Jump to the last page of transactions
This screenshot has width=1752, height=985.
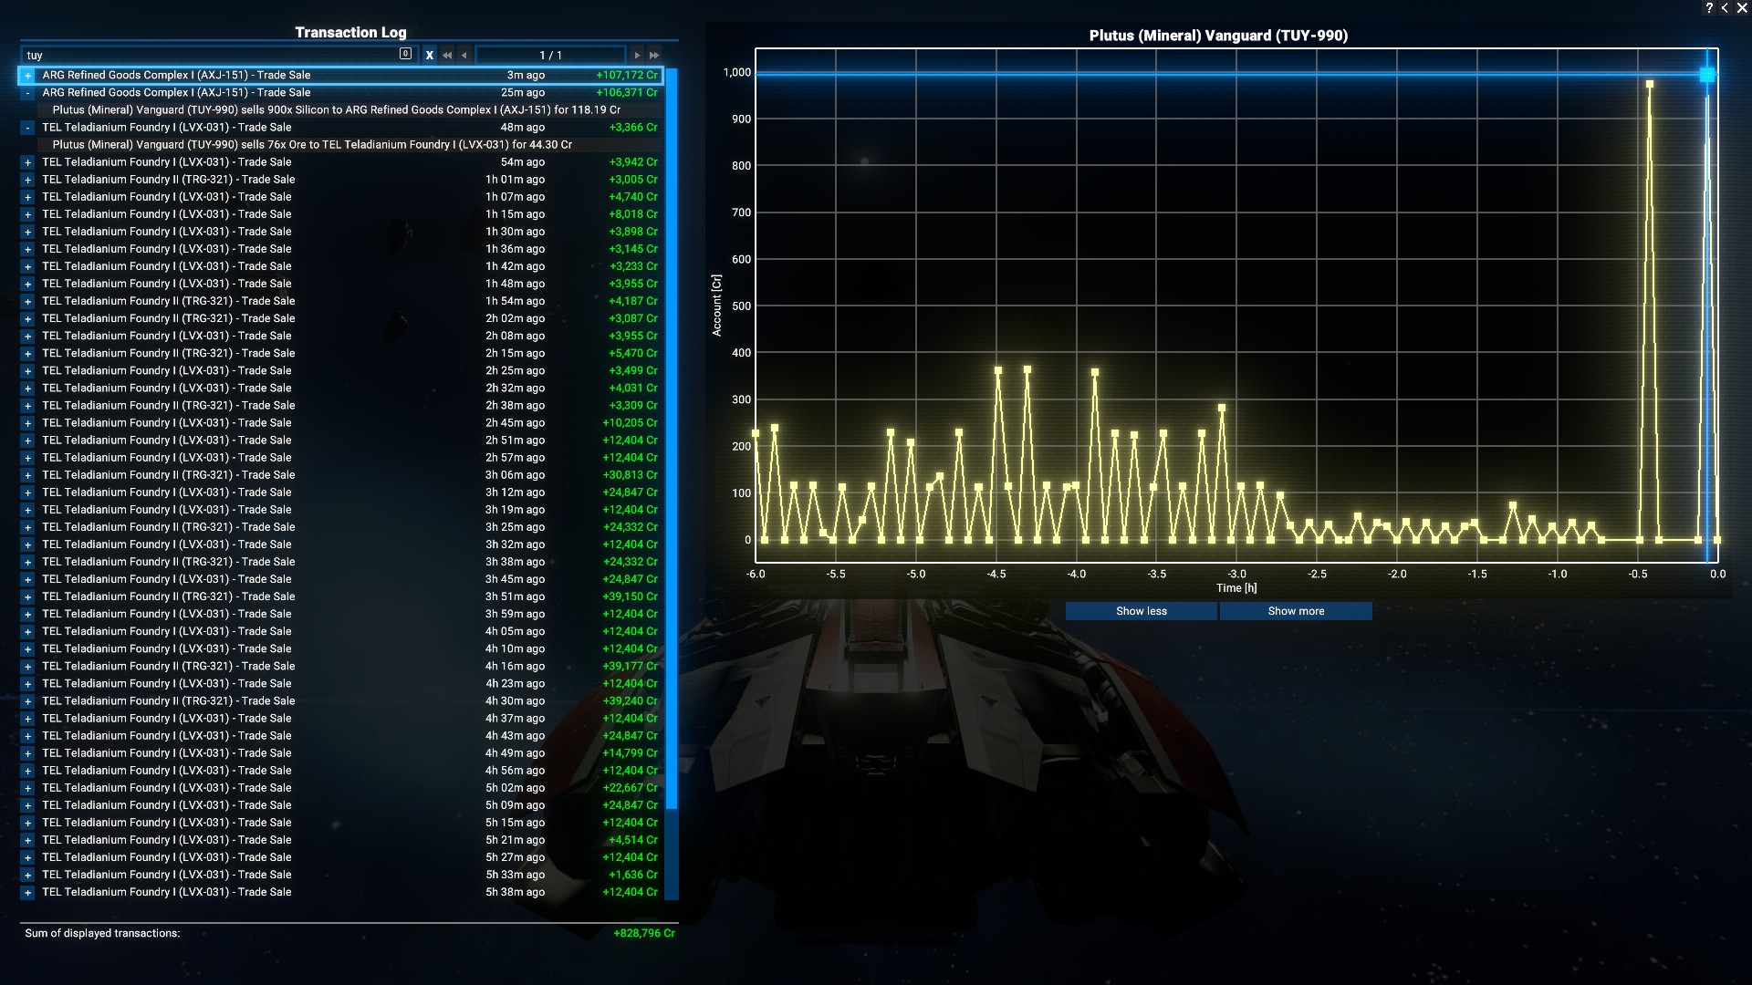pos(654,55)
